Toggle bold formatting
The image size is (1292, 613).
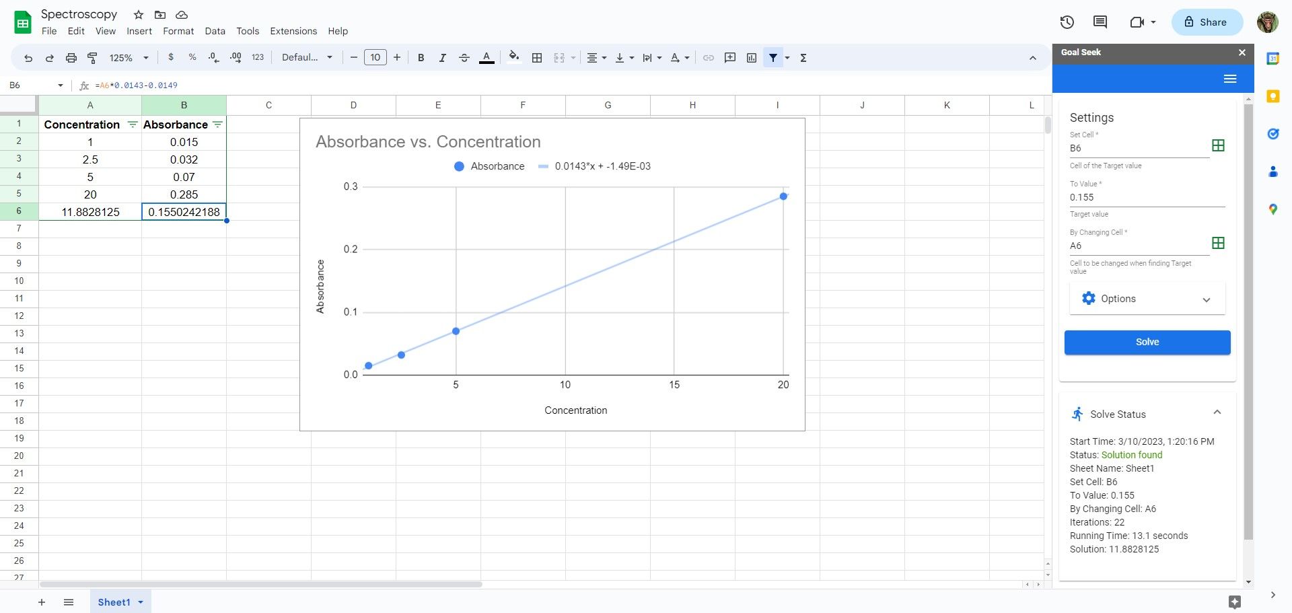pyautogui.click(x=421, y=58)
